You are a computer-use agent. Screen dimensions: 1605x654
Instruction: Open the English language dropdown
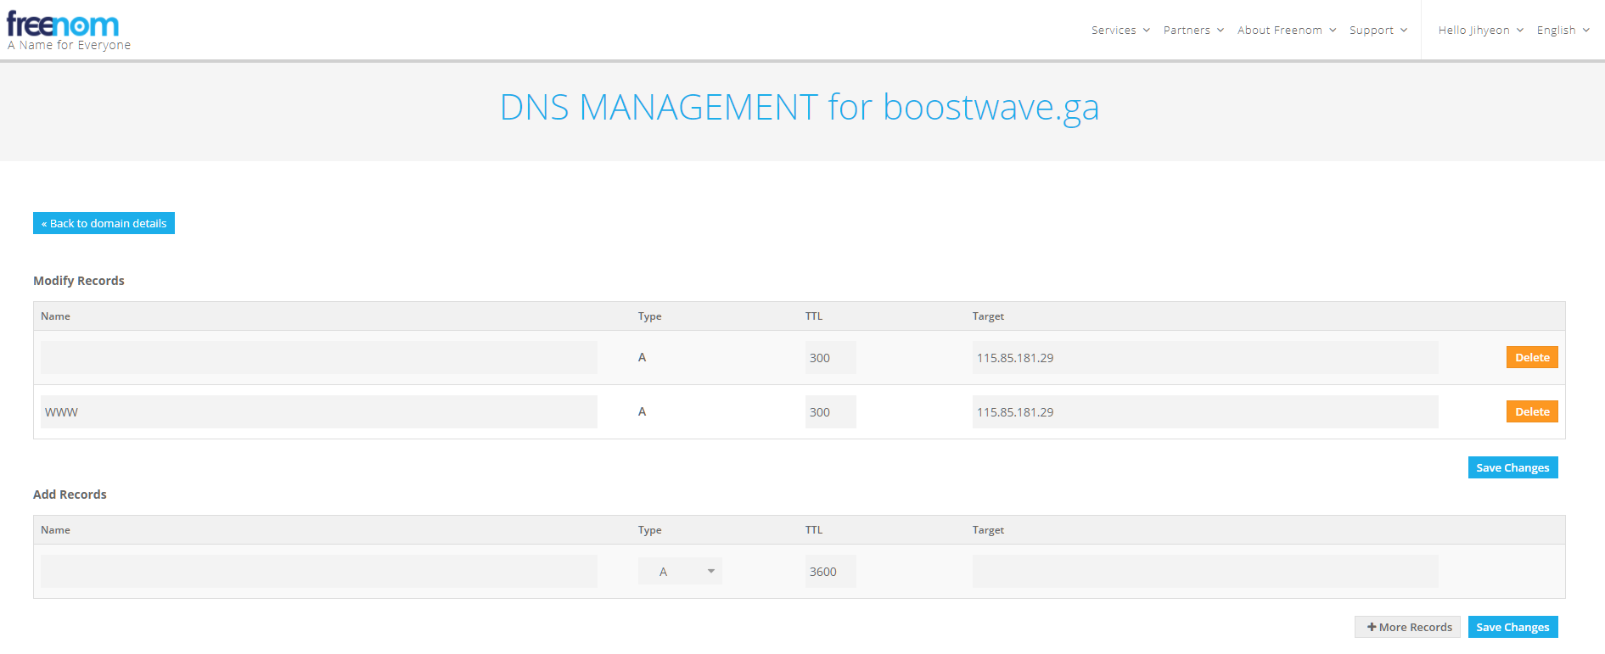point(1563,30)
